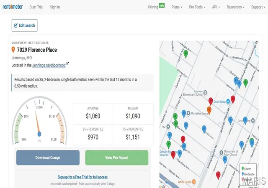Expand the Plans dropdown menu
This screenshot has height=188, width=268.
point(177,7)
